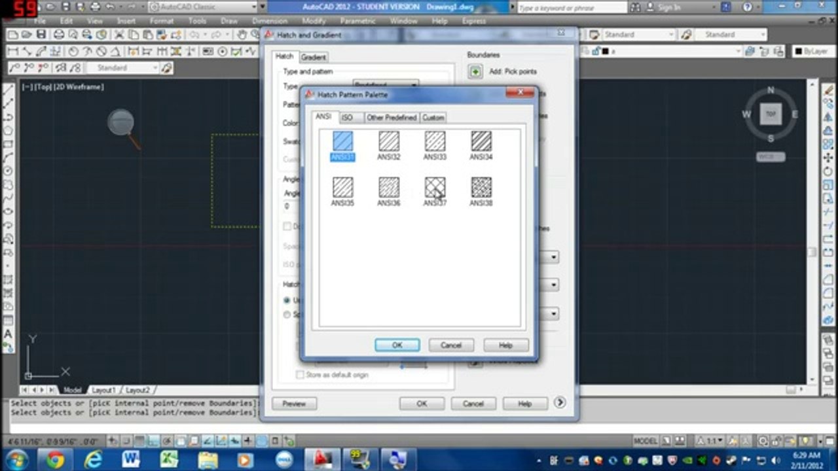Switch to the Model tab
Screen dimensions: 838x471
coord(72,390)
